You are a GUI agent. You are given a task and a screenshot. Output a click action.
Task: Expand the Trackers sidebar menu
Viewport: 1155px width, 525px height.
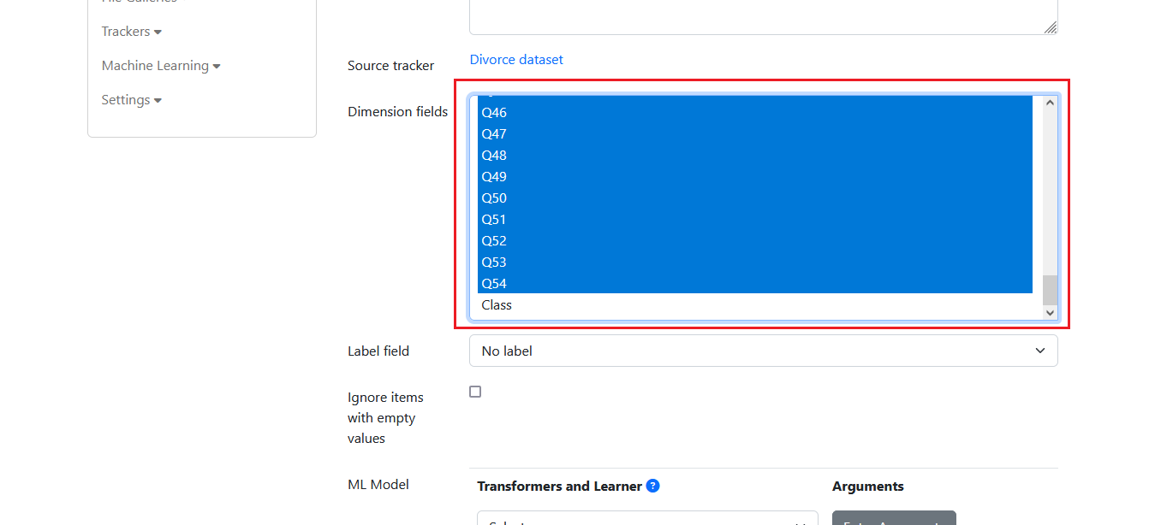[x=131, y=32]
